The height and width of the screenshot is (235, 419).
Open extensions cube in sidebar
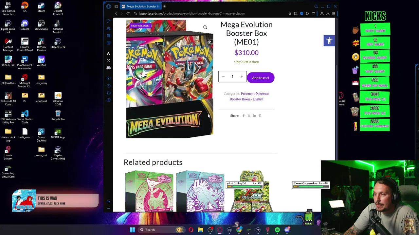pyautogui.click(x=109, y=93)
